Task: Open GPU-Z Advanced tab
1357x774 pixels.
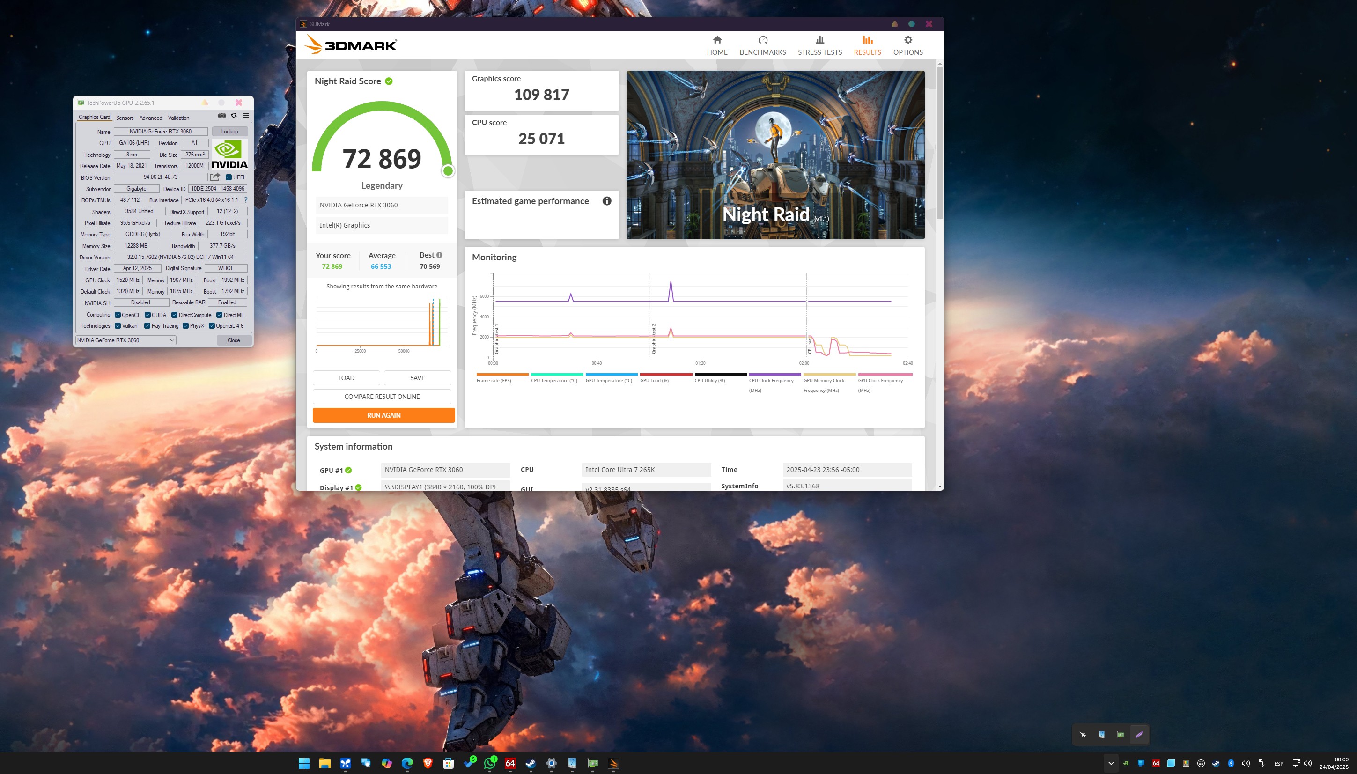Action: (150, 118)
